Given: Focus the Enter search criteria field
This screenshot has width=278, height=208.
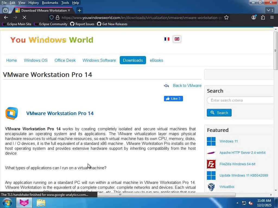Looking at the screenshot, I should point(241,100).
